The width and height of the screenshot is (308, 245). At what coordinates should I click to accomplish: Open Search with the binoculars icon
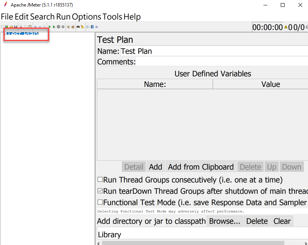point(78,26)
